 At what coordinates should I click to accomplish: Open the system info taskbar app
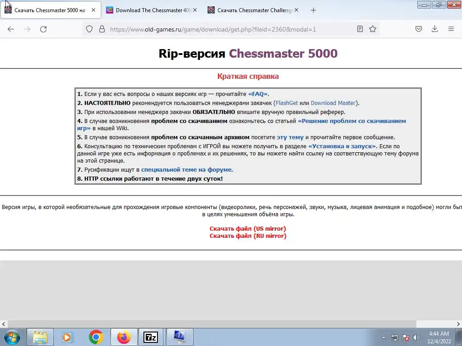click(180, 337)
